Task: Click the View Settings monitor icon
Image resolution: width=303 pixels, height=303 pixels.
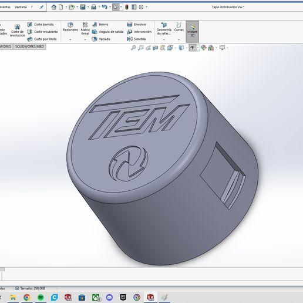Action: 222,48
